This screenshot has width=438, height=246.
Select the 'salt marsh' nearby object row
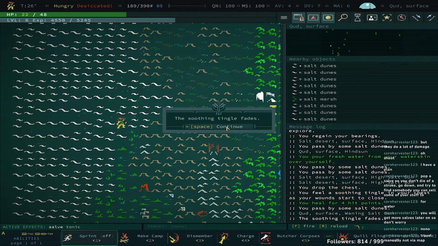click(314, 99)
